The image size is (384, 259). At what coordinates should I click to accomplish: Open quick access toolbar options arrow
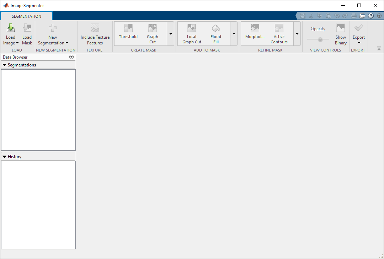click(379, 16)
